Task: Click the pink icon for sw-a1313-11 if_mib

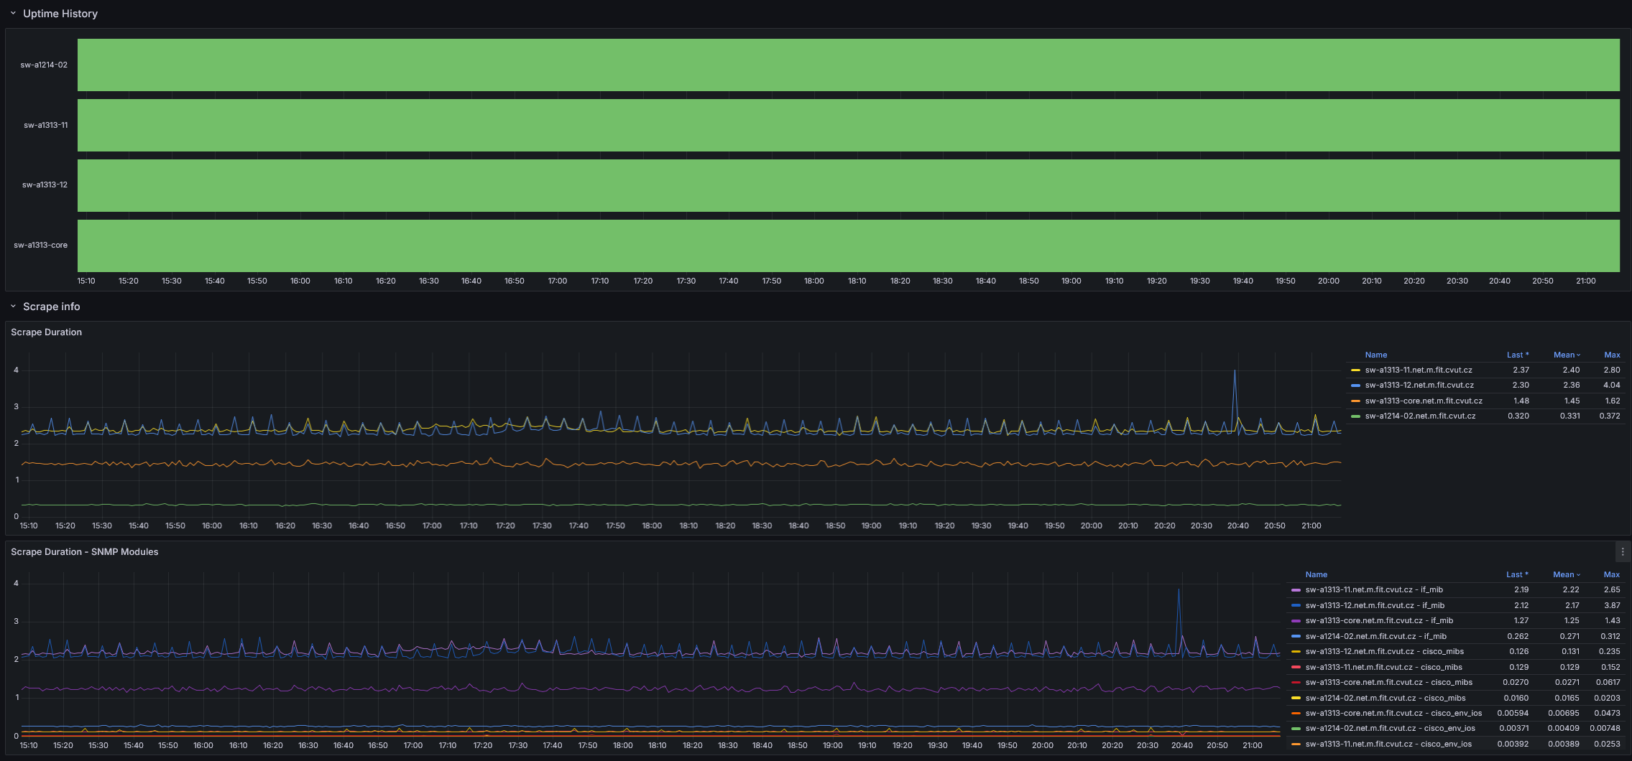Action: click(1296, 590)
